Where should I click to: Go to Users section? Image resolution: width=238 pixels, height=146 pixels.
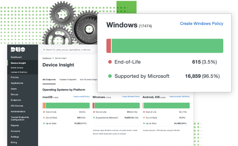[14, 89]
